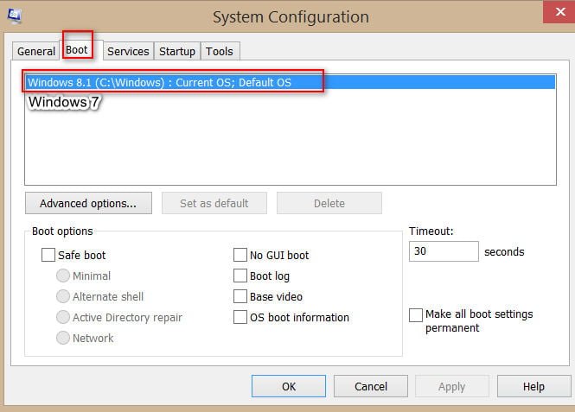The width and height of the screenshot is (575, 412).
Task: Check Make all boot settings permanent
Action: point(416,315)
